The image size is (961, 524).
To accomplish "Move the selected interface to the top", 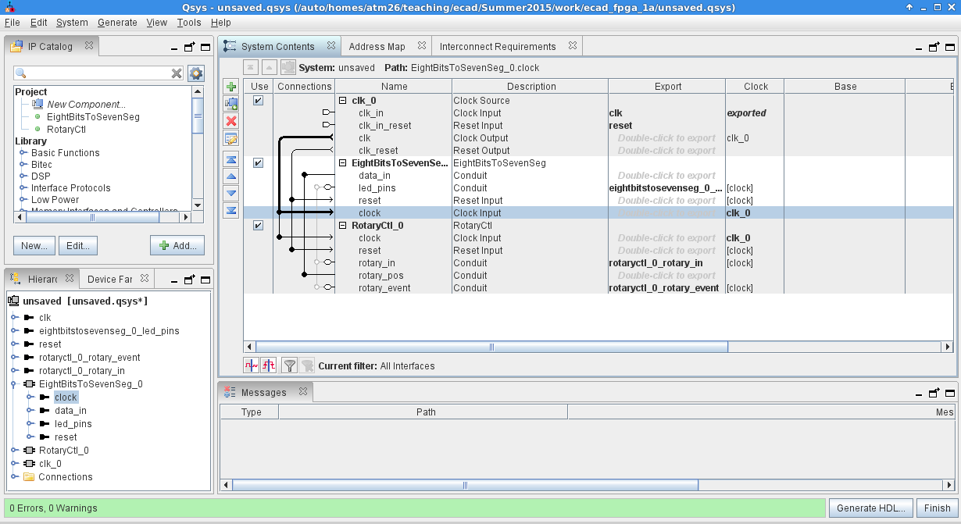I will click(x=230, y=159).
